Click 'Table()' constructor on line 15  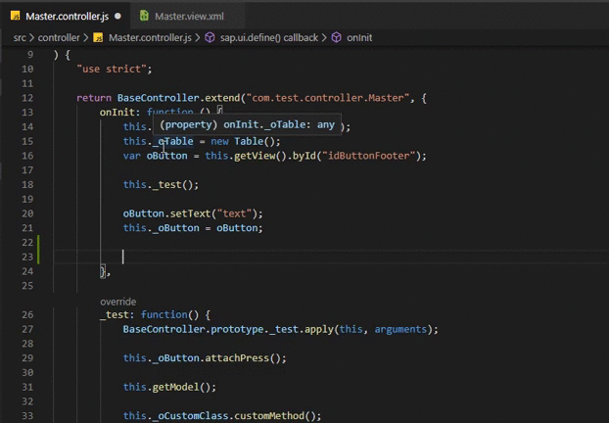(x=254, y=141)
